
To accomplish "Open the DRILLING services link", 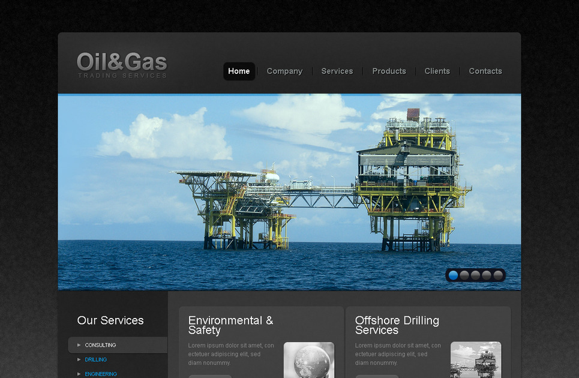I will click(x=96, y=359).
